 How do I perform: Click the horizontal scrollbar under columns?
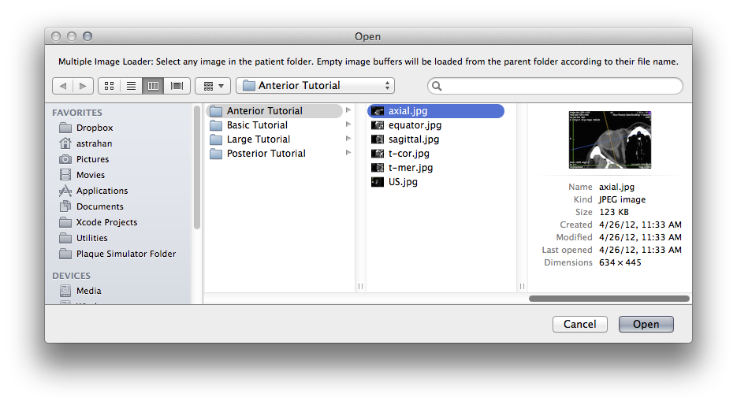(609, 299)
